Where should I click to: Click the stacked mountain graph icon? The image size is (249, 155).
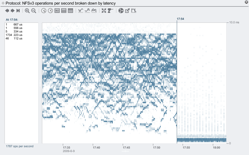tap(94, 11)
